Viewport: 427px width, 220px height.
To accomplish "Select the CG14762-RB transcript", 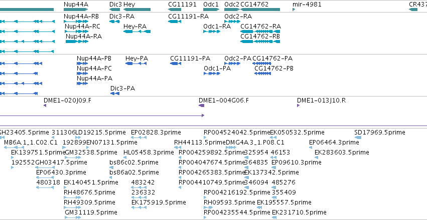I will coord(260,41).
